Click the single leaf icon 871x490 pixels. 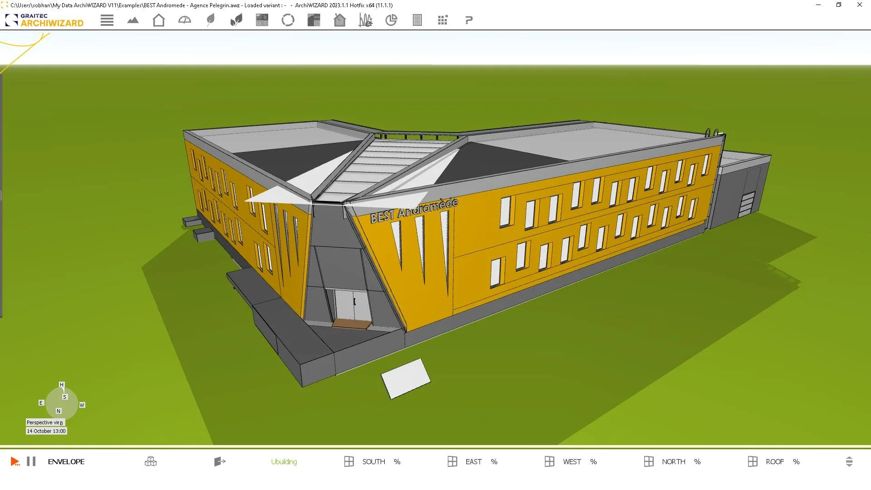point(210,20)
